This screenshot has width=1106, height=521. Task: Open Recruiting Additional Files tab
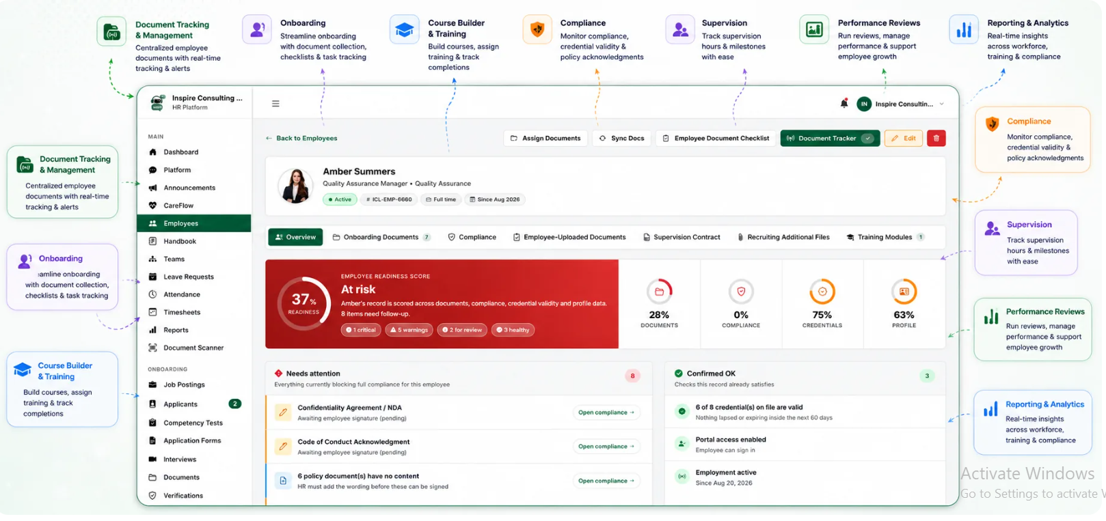pyautogui.click(x=783, y=237)
